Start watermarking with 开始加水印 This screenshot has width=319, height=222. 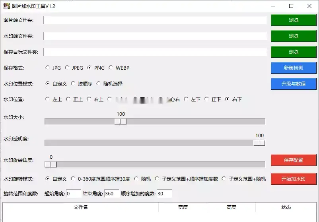click(x=294, y=179)
